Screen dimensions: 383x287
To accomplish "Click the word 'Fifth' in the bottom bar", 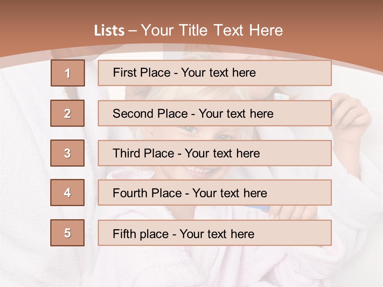I will (x=124, y=234).
